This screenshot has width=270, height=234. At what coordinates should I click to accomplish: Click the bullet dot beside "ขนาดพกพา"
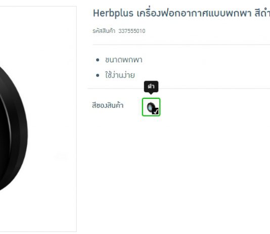98,60
